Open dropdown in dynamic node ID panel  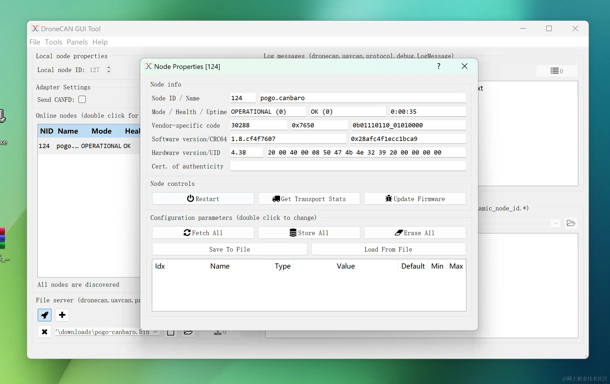click(556, 223)
